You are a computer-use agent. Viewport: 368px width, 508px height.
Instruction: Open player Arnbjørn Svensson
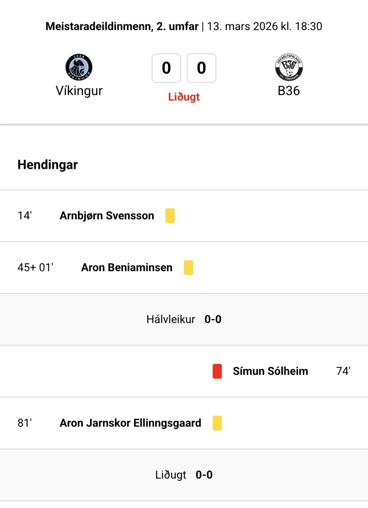(x=107, y=216)
